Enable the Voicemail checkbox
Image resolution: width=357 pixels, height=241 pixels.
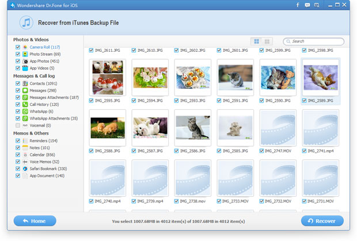18,125
